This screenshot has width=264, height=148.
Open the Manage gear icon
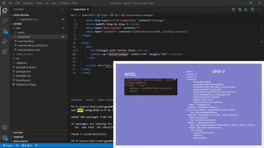[5, 138]
